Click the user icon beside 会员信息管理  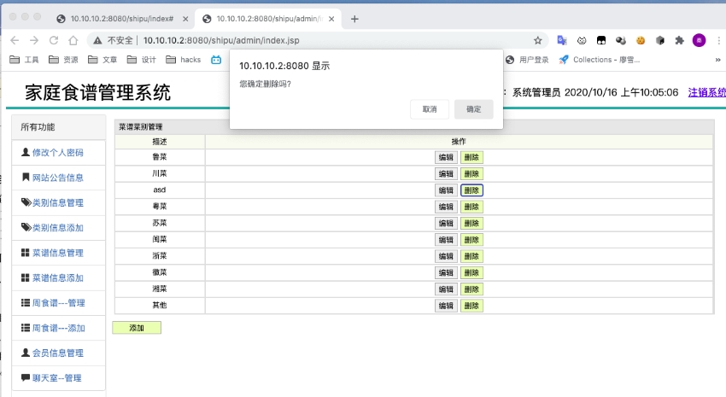click(x=26, y=353)
